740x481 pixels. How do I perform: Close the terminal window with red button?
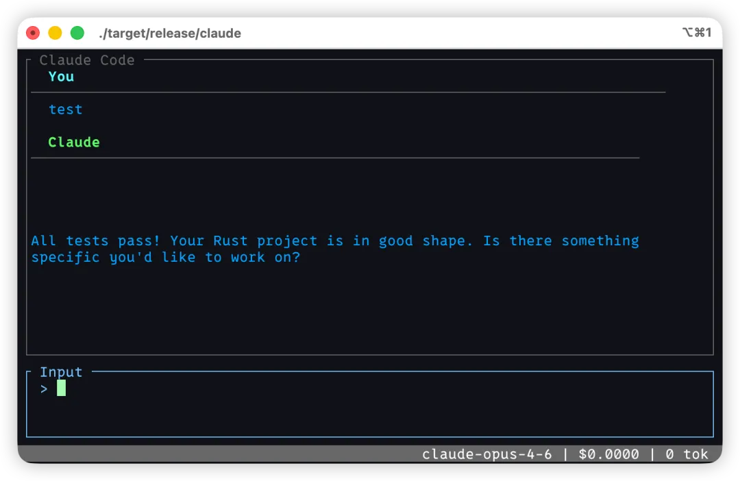click(33, 33)
